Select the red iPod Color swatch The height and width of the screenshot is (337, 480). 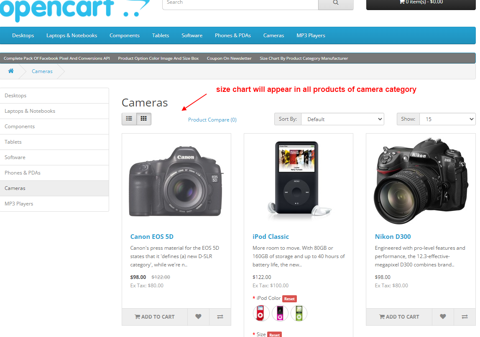(x=261, y=313)
